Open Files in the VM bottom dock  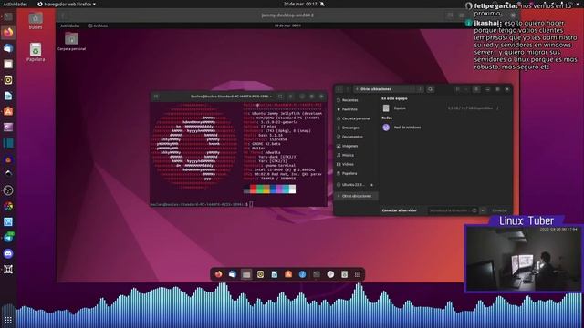point(246,274)
